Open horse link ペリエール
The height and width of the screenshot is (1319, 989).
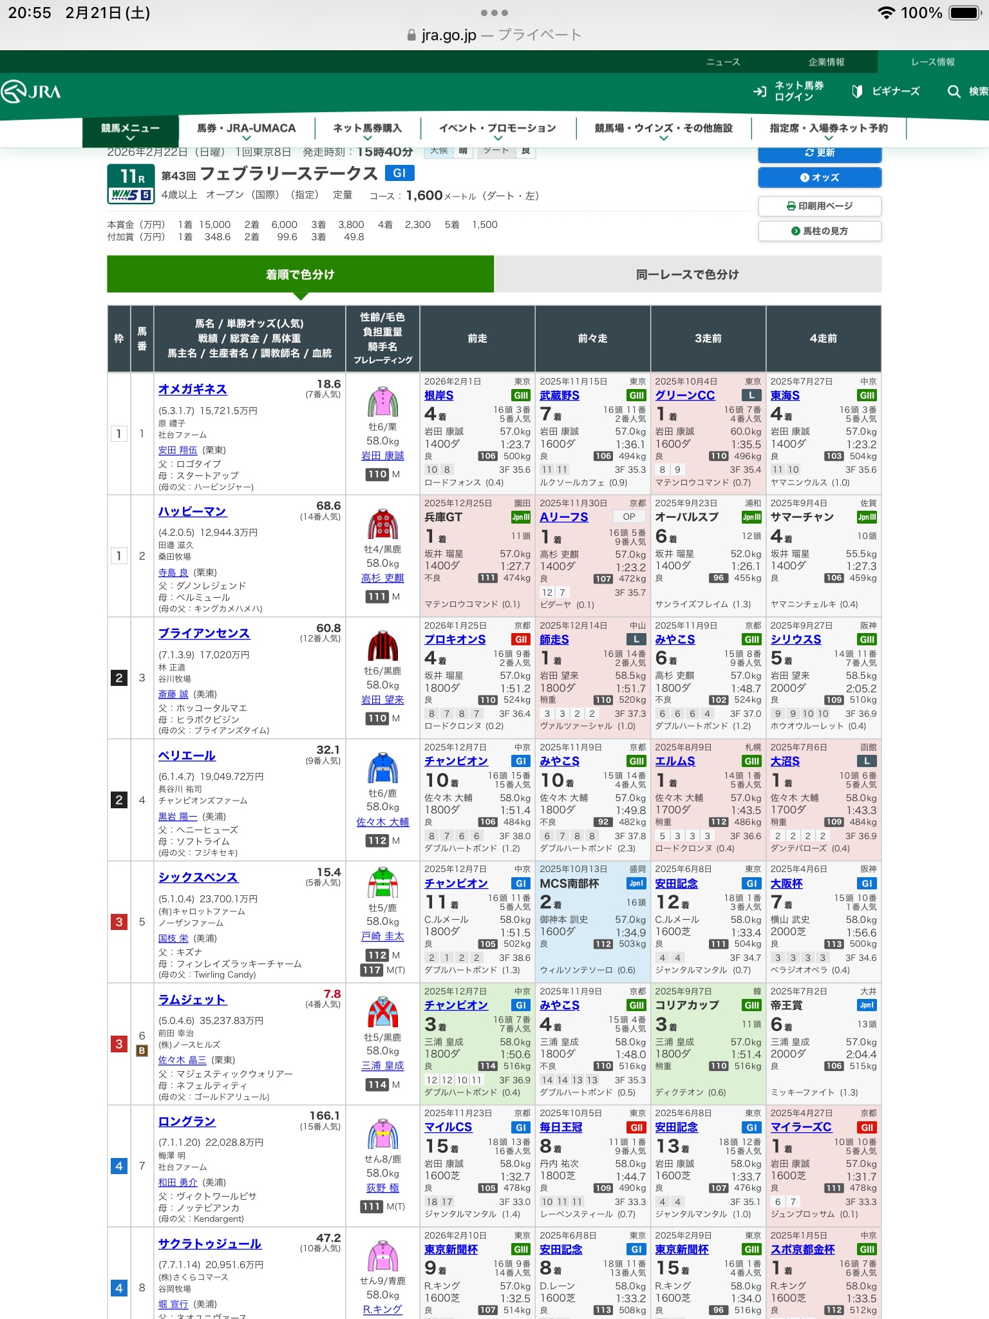tap(187, 755)
